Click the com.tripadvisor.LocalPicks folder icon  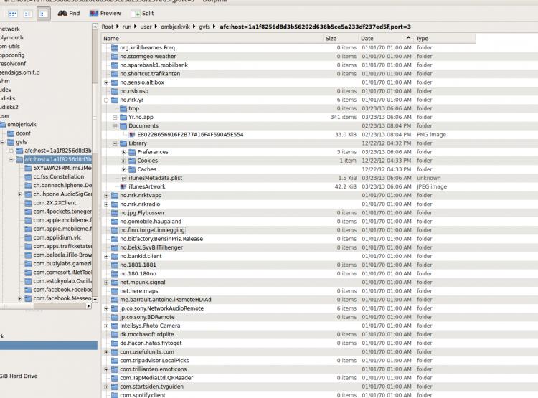(x=115, y=361)
